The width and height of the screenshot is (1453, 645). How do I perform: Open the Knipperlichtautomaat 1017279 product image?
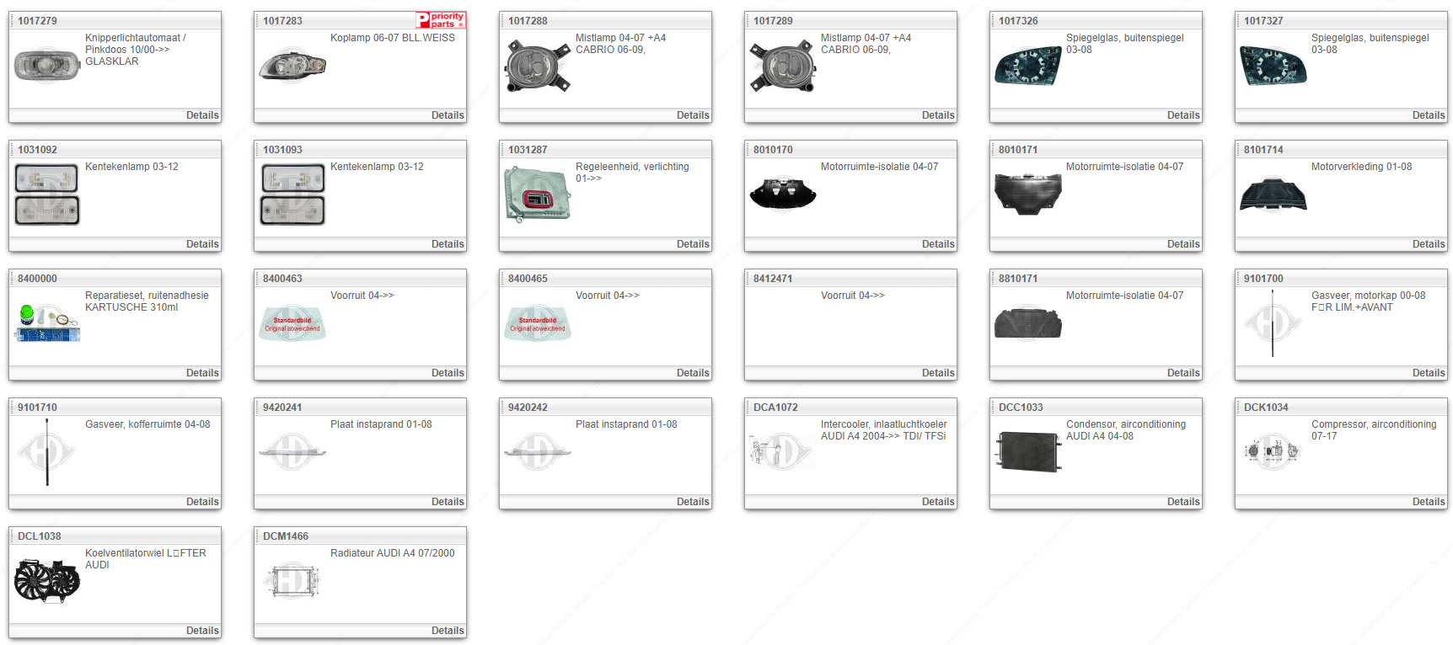coord(47,66)
